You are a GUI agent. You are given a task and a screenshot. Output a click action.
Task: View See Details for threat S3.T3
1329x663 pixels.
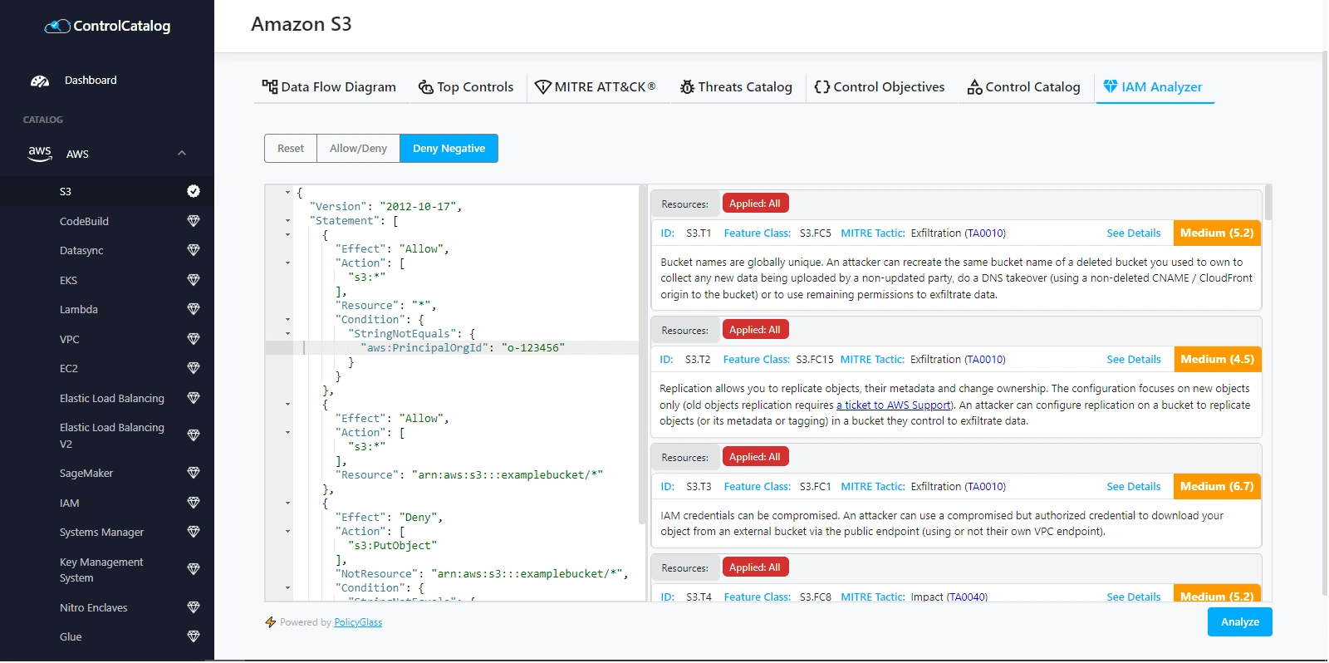point(1134,487)
